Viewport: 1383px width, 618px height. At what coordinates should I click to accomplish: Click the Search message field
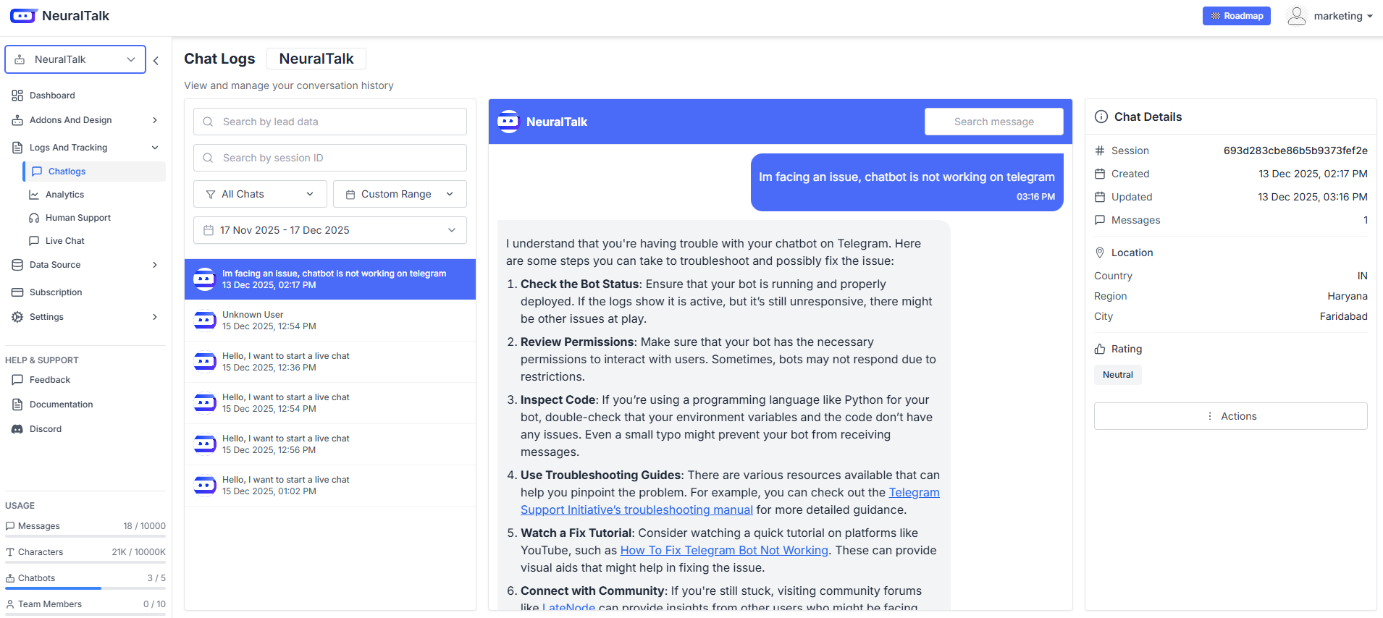coord(993,122)
